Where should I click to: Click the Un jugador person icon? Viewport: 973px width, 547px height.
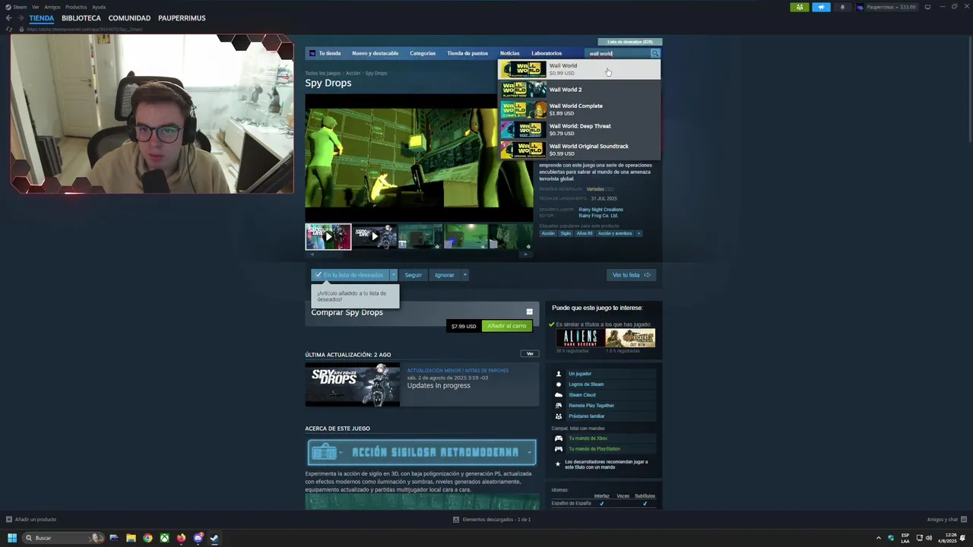click(559, 374)
